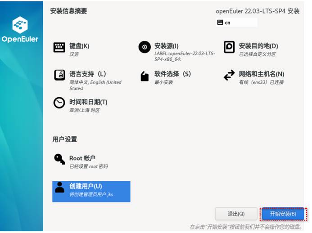Image resolution: width=312 pixels, height=233 pixels.
Task: Click the text 汉语 under keyboard
Action: coord(74,54)
